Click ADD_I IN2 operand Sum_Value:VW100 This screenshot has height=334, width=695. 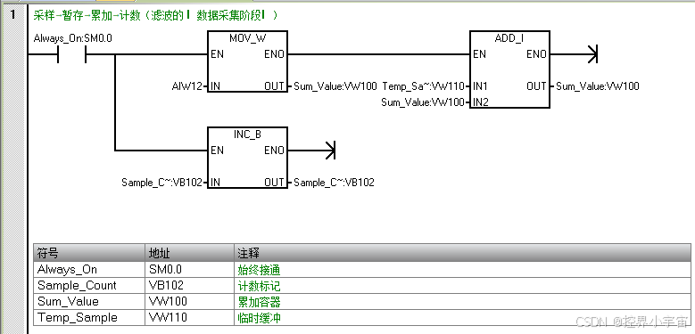point(423,102)
